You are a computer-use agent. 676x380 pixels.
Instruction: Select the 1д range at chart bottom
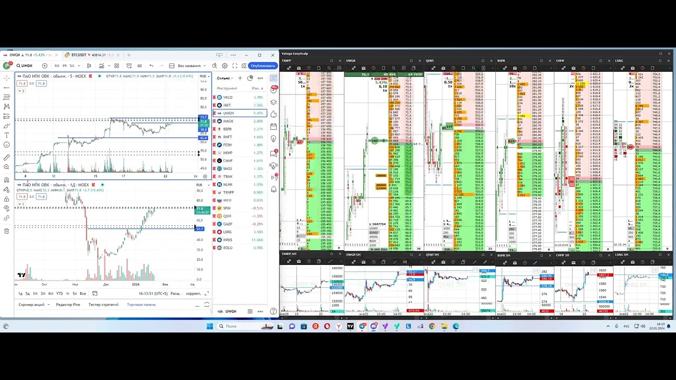click(21, 293)
